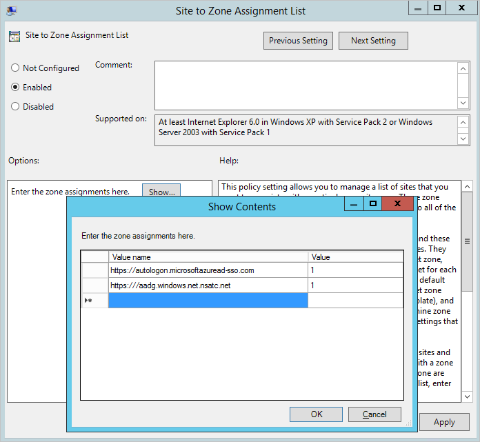Select the new-row marker row header
Image resolution: width=480 pixels, height=442 pixels.
94,300
